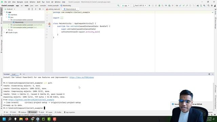Open terminal settings gear icon
This screenshot has width=217, height=122.
pos(209,74)
